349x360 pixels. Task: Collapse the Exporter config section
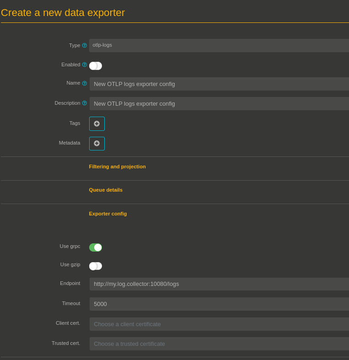[x=108, y=214]
